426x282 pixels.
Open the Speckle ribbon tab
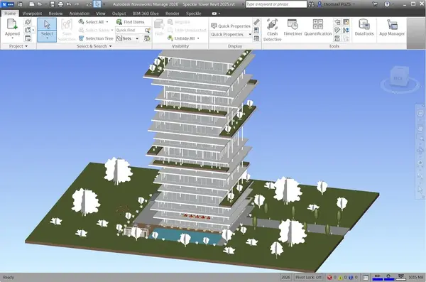pyautogui.click(x=193, y=13)
